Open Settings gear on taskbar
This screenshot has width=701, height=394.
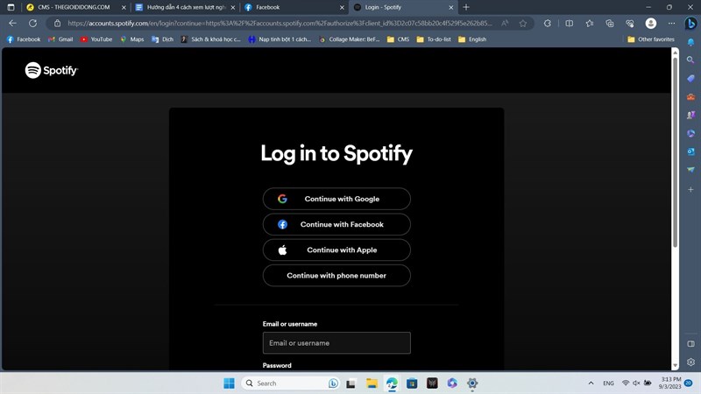tap(472, 383)
